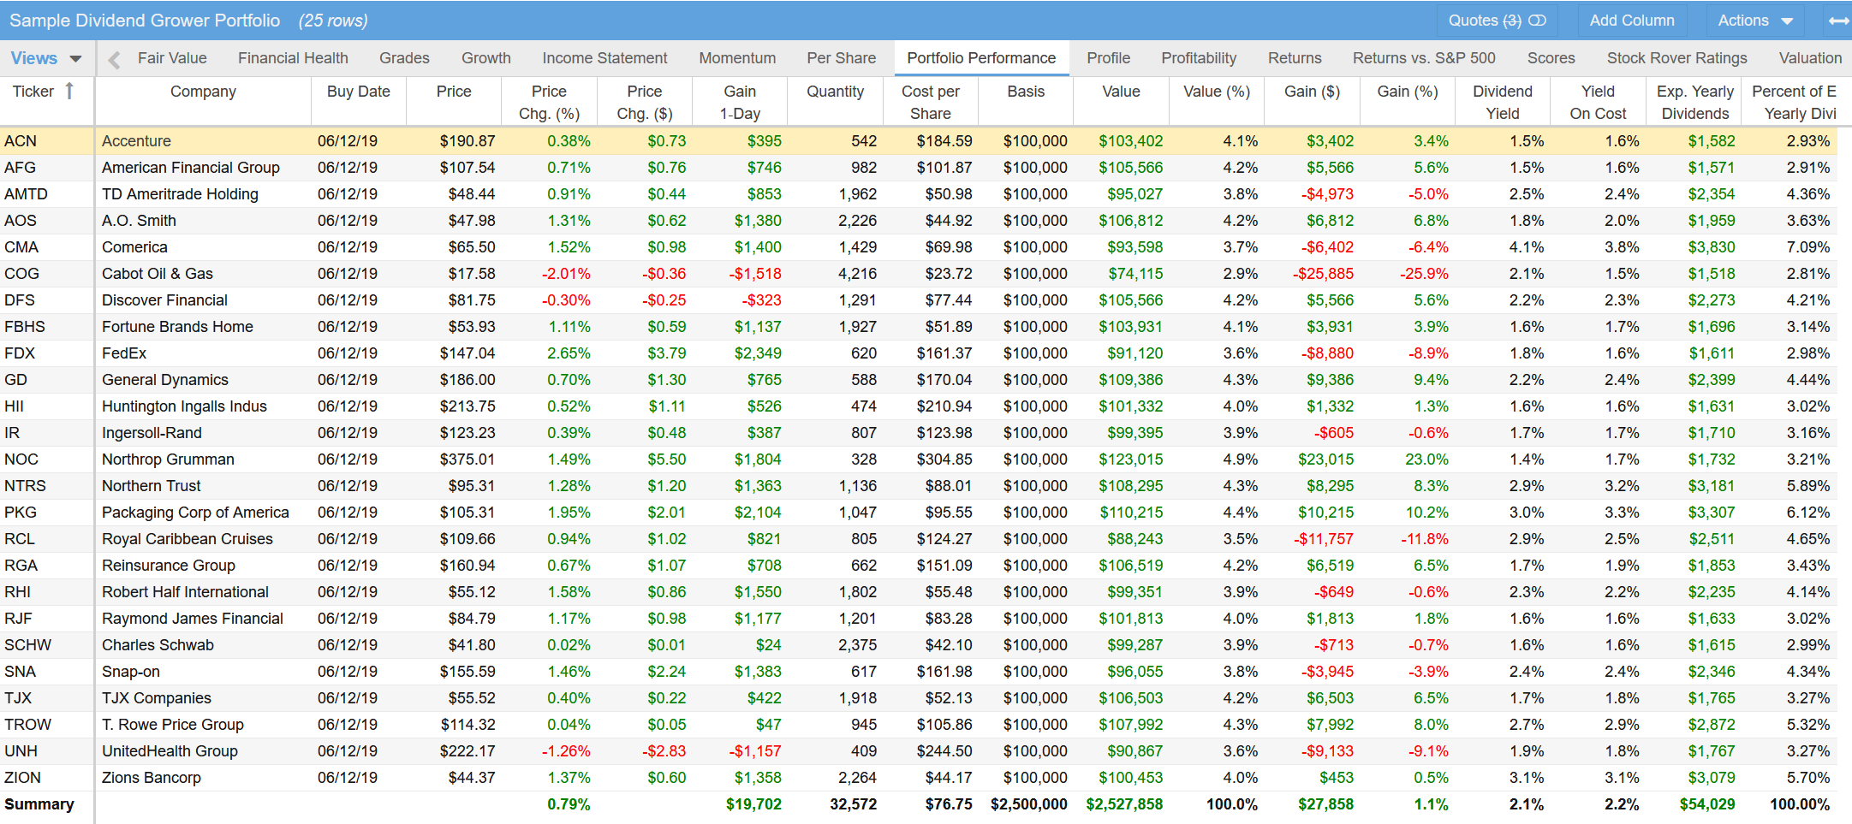
Task: Click the -$25,885 gain cell for COG
Action: point(1323,274)
